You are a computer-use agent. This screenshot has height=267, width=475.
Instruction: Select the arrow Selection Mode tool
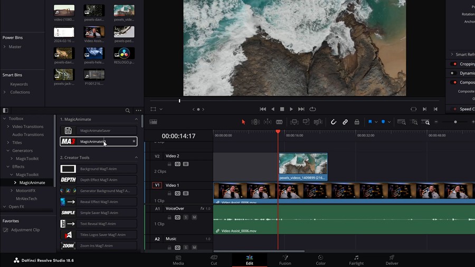click(243, 122)
